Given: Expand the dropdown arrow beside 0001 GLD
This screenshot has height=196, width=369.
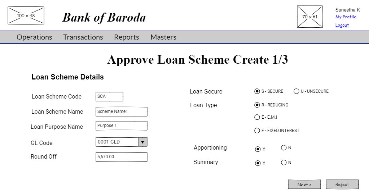Looking at the screenshot, I should point(142,142).
